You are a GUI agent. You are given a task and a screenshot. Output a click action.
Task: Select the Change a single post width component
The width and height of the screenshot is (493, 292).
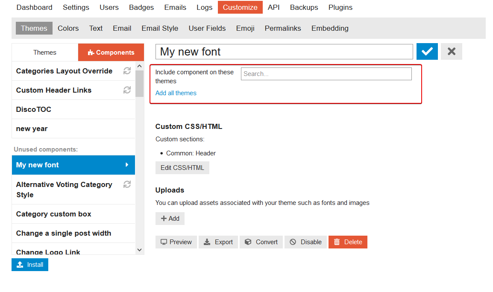pos(73,233)
